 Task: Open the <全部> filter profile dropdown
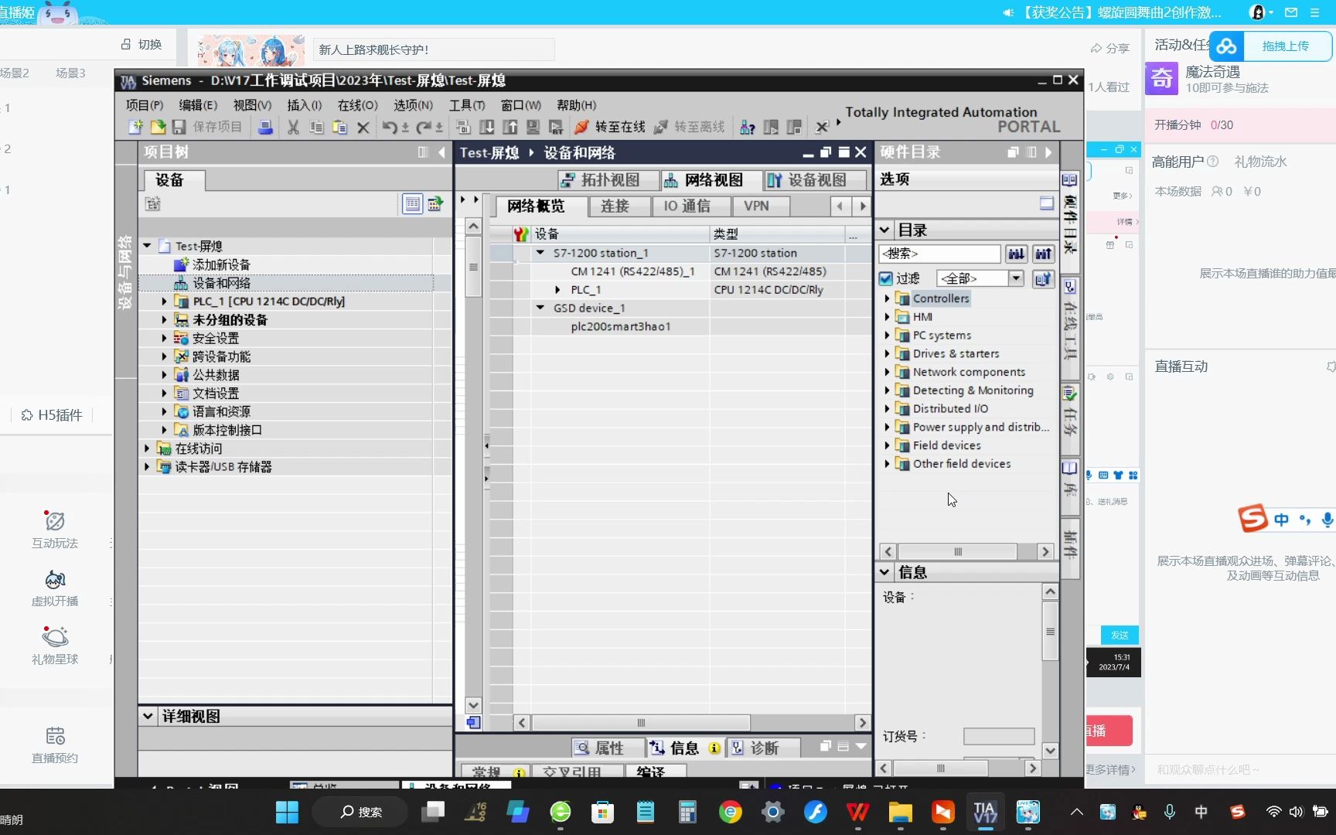(1016, 278)
